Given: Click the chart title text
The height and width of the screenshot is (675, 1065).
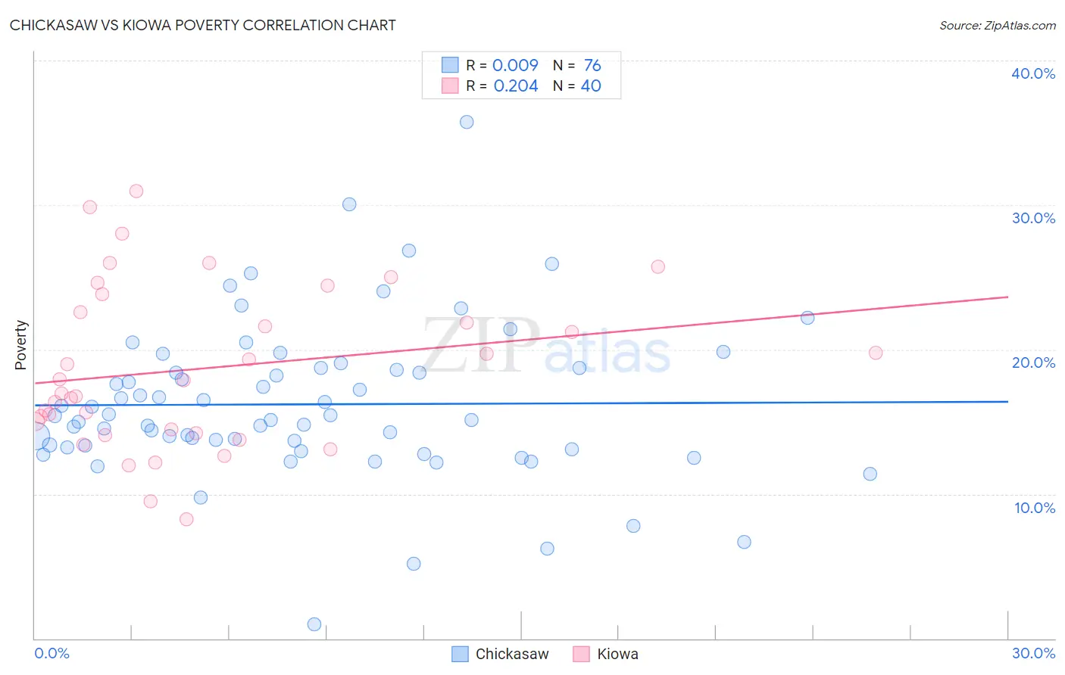Looking at the screenshot, I should tap(203, 25).
